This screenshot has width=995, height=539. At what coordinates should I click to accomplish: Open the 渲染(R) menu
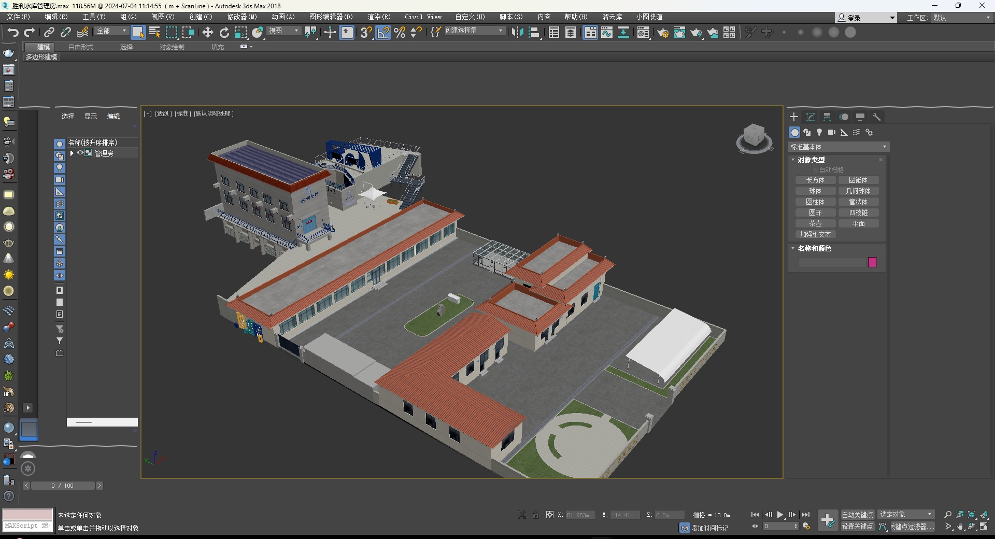[x=378, y=17]
